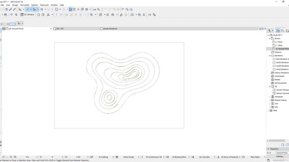The height and width of the screenshot is (162, 289).
Task: Open the grid snap dropdown arrow
Action: click(x=45, y=9)
